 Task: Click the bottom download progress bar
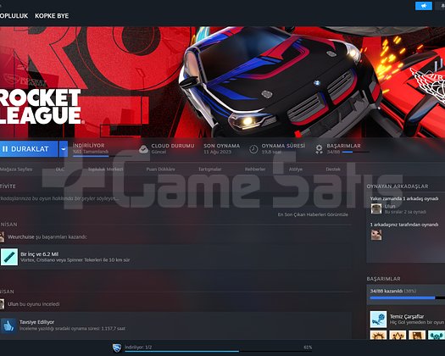tap(218, 351)
